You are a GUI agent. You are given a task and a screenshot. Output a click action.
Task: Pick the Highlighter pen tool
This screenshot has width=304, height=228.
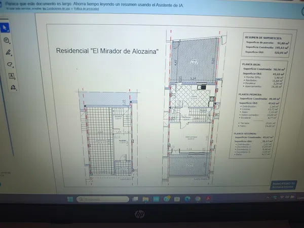(8, 52)
